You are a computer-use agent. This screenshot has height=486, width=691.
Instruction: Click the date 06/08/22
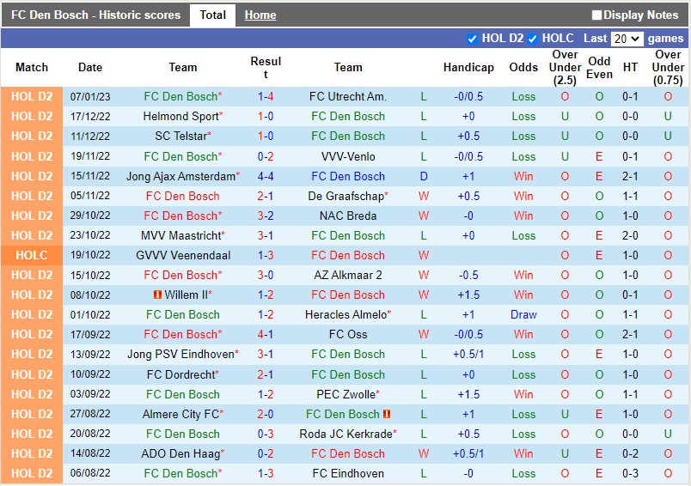click(90, 473)
